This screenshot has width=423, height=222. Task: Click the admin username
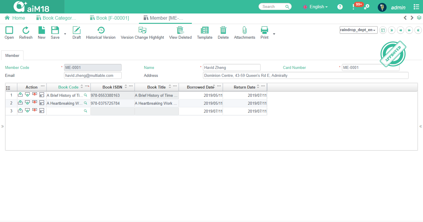(398, 8)
